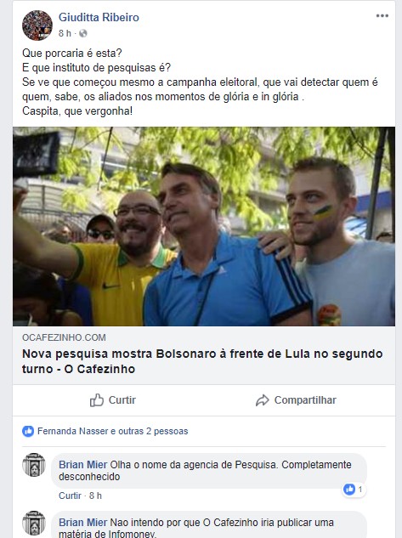Open Giuditta Ribeiro's profile name link
Viewport: 402px width, 538px height.
[x=99, y=17]
